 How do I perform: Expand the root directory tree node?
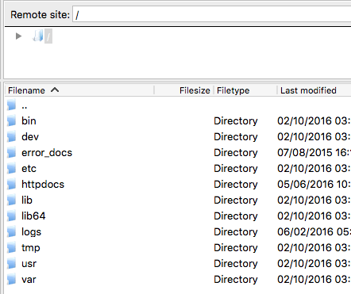18,36
